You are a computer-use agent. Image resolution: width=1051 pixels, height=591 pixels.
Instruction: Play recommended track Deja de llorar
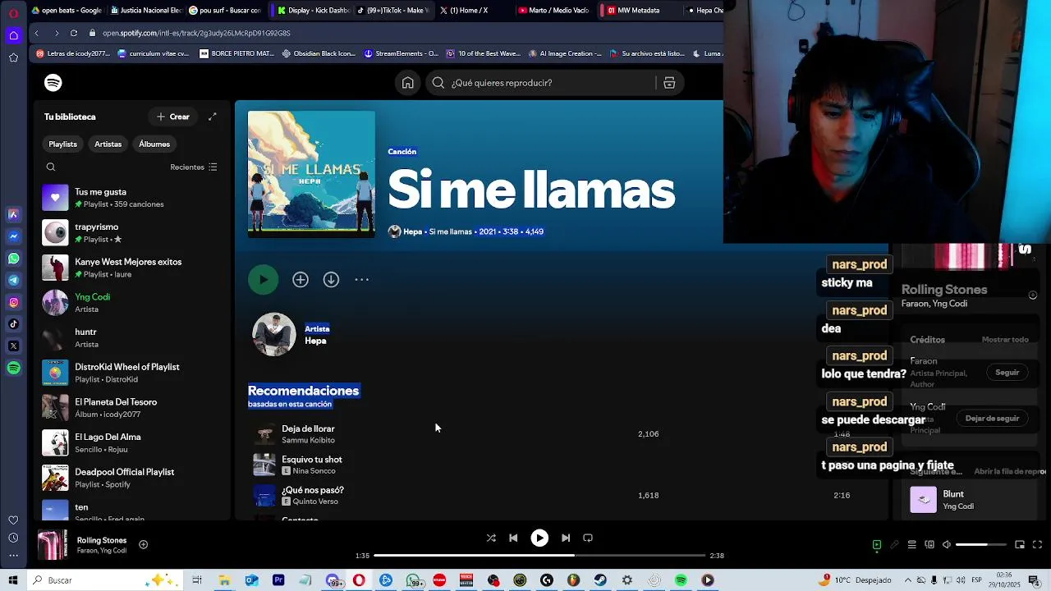coord(264,434)
